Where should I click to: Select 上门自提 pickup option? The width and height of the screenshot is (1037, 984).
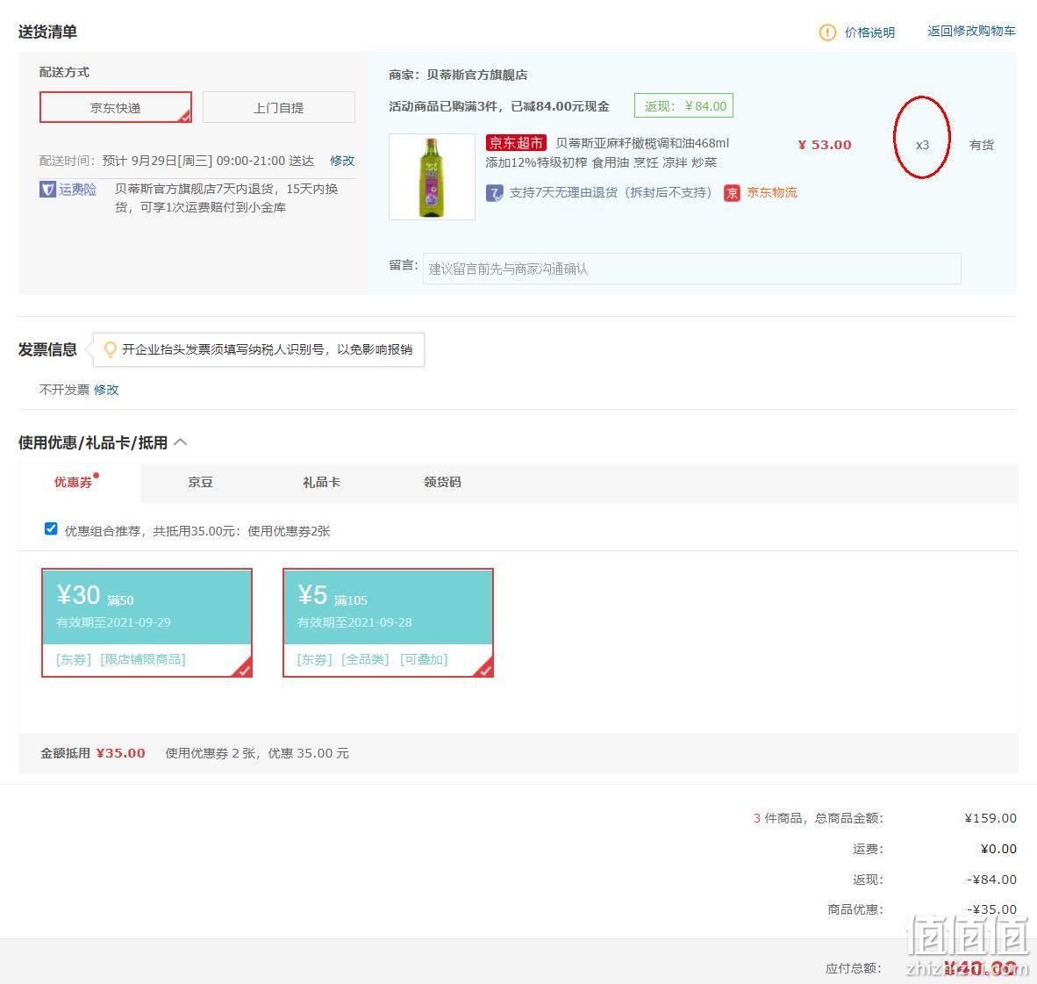[x=278, y=107]
